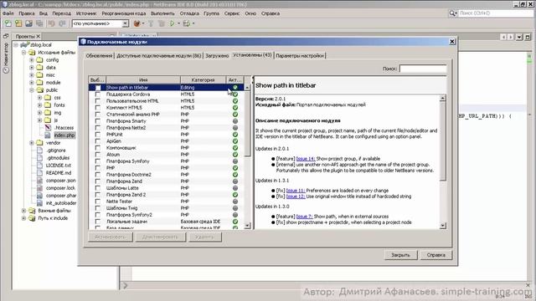
Task: Switch to Доступные подключаемые модули (86) tab
Action: pyautogui.click(x=158, y=56)
